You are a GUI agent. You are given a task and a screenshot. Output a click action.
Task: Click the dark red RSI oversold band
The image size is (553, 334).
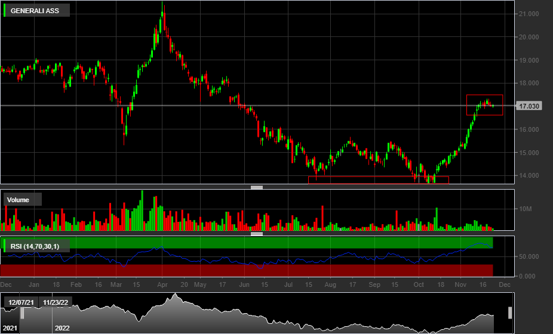(247, 270)
